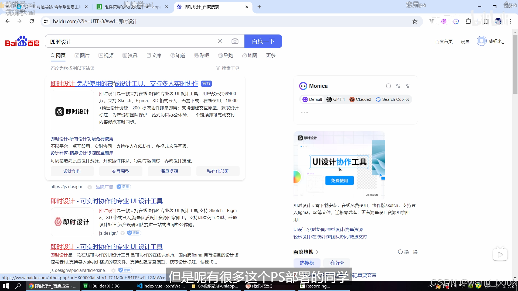The image size is (518, 291).
Task: Open Windows taskbar search
Action: 18,286
